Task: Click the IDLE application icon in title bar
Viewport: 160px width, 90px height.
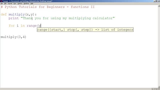Action: pyautogui.click(x=1, y=1)
